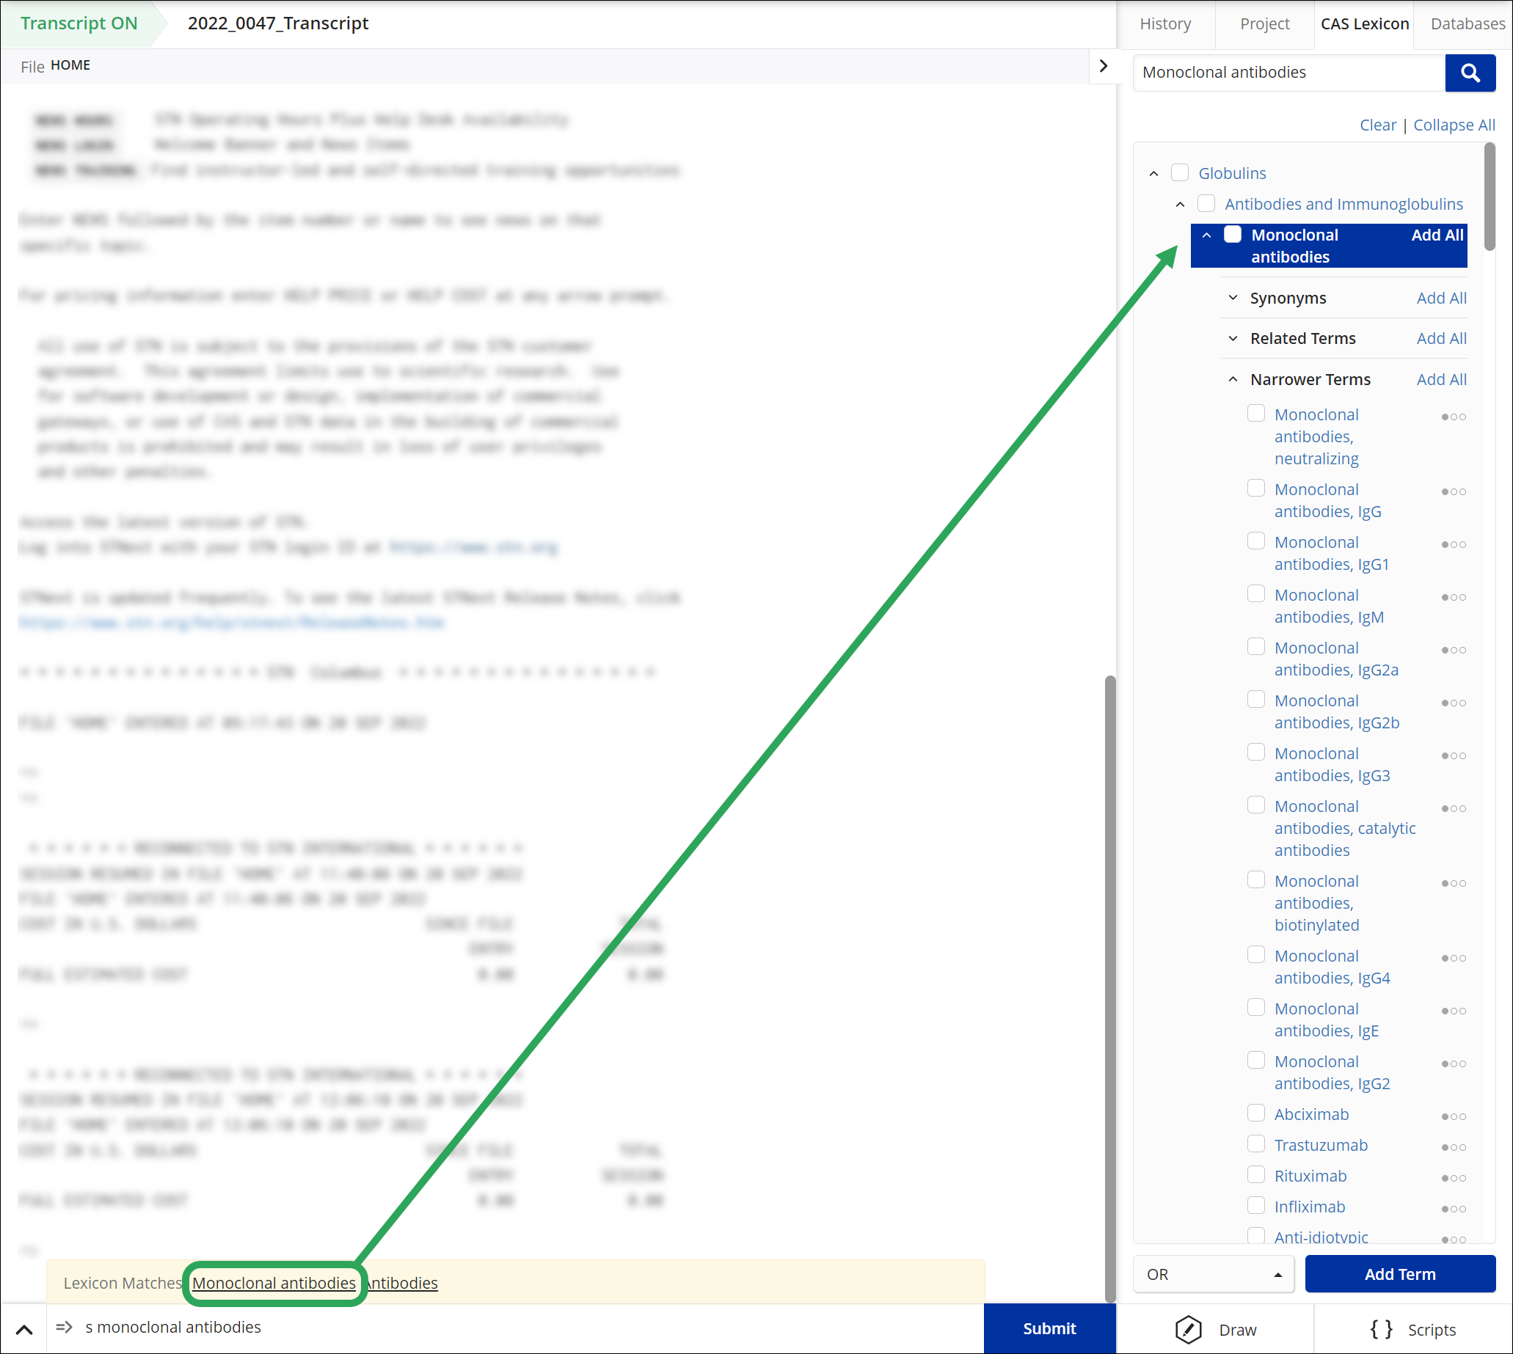The width and height of the screenshot is (1513, 1354).
Task: Tick the Trastuzumab checkbox
Action: tap(1256, 1144)
